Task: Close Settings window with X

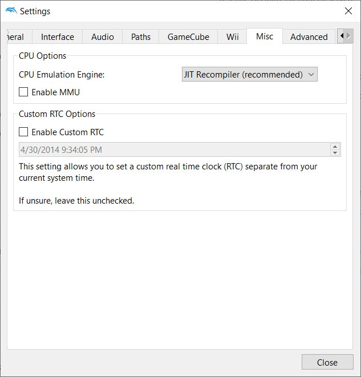Action: click(x=348, y=11)
